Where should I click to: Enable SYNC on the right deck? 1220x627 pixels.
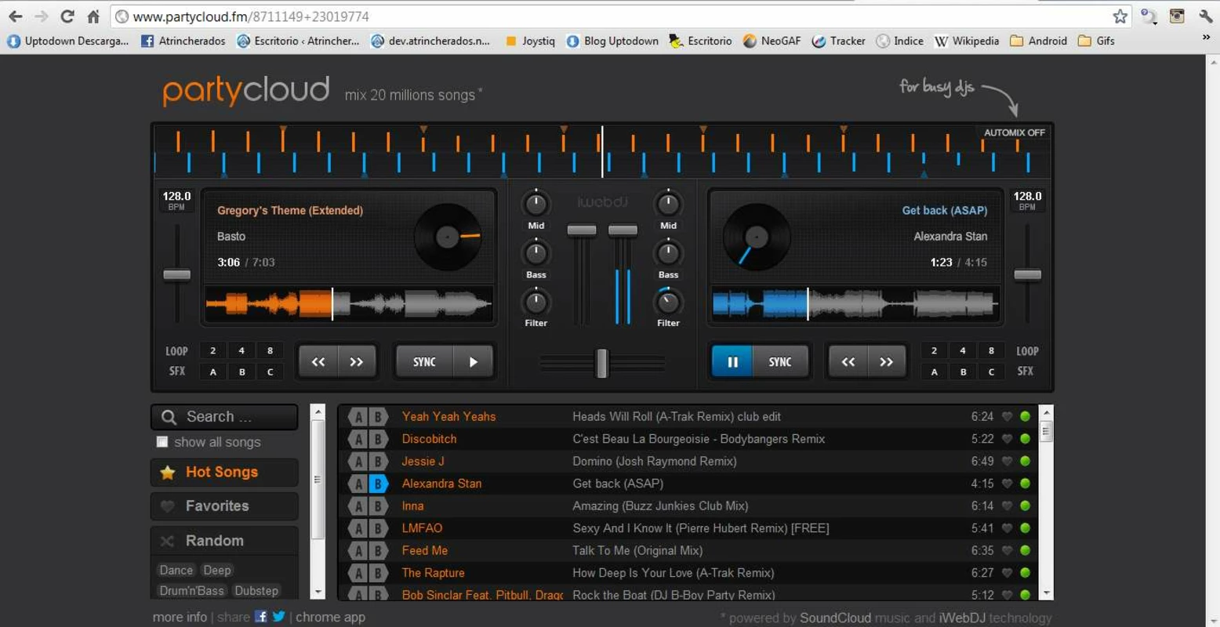(780, 362)
